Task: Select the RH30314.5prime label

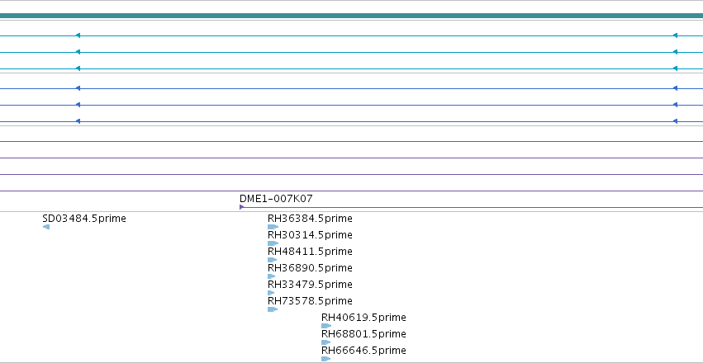Action: coord(310,235)
